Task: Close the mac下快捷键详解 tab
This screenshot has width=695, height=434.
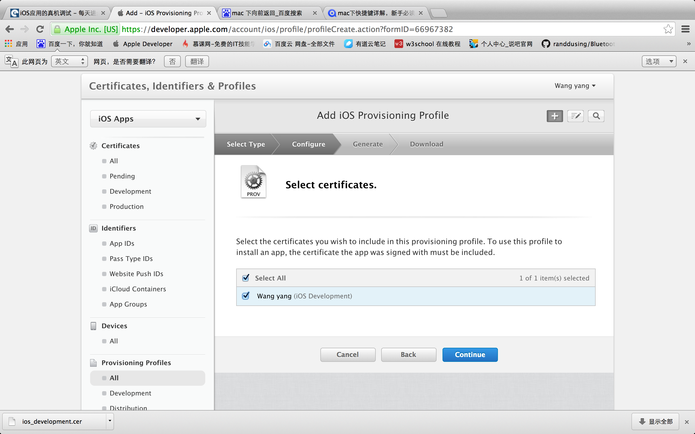Action: (x=421, y=13)
